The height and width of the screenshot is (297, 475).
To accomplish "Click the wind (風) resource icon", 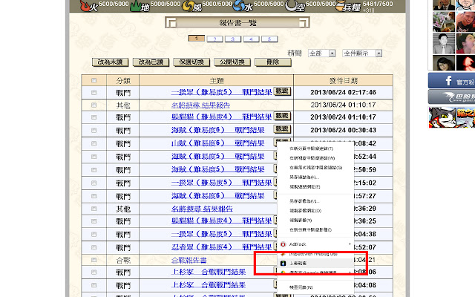I will click(191, 6).
